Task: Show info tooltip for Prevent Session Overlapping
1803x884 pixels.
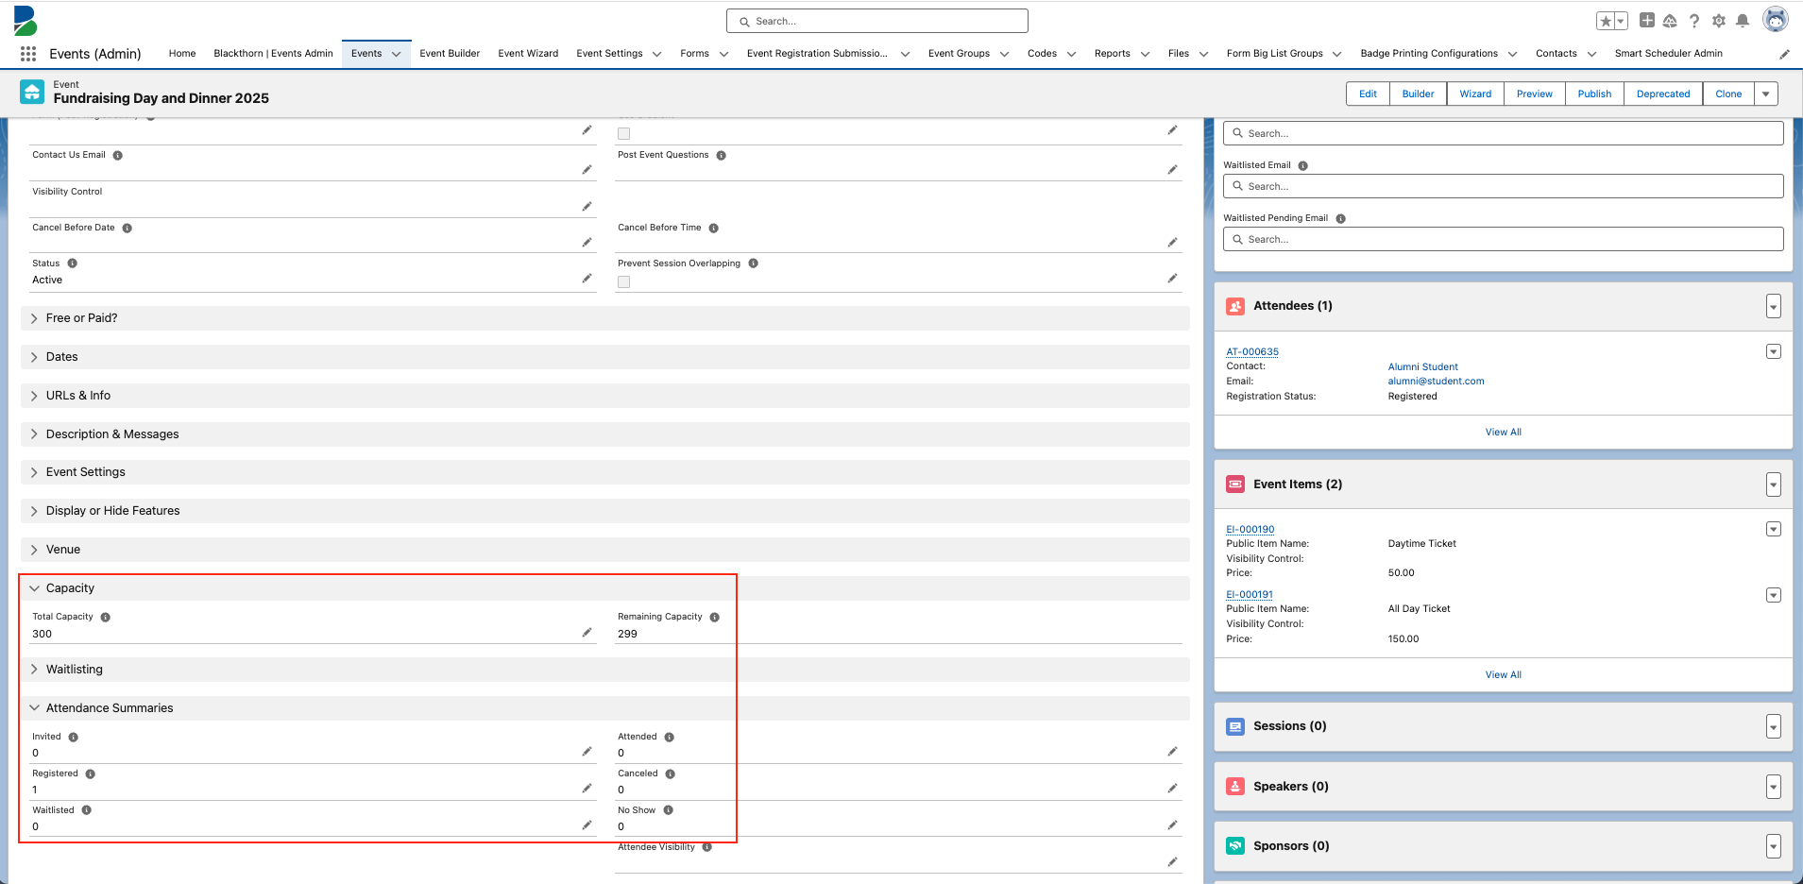Action: point(754,263)
